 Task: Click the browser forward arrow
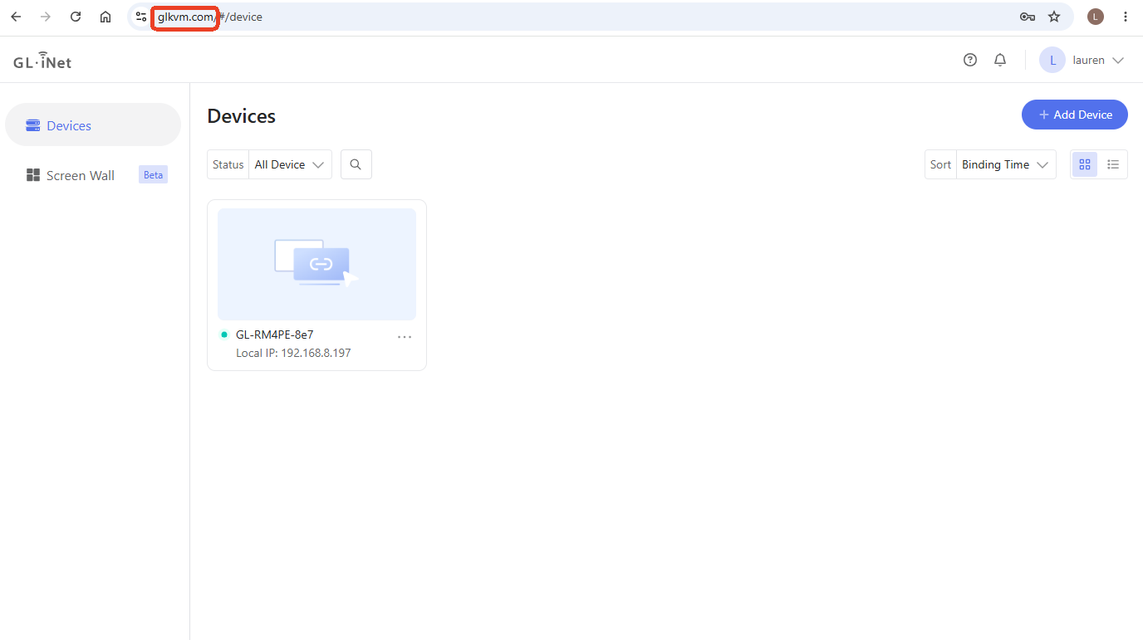tap(46, 17)
